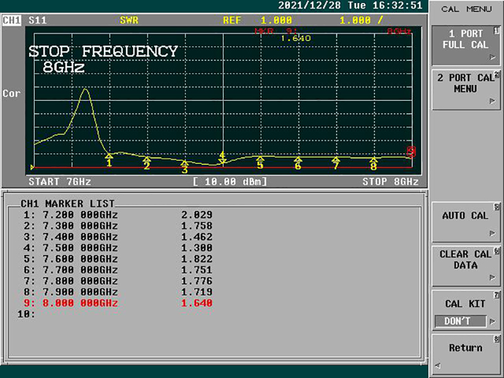Select marker 8 triangle on the trace
Viewport: 504px width, 378px height.
click(x=374, y=160)
